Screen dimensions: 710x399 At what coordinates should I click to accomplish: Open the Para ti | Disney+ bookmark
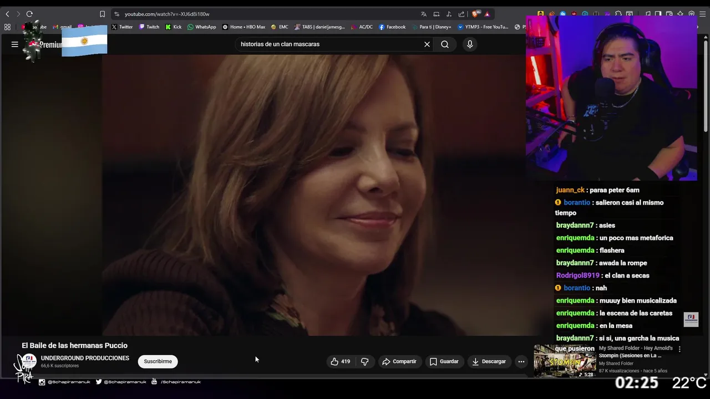tap(432, 27)
